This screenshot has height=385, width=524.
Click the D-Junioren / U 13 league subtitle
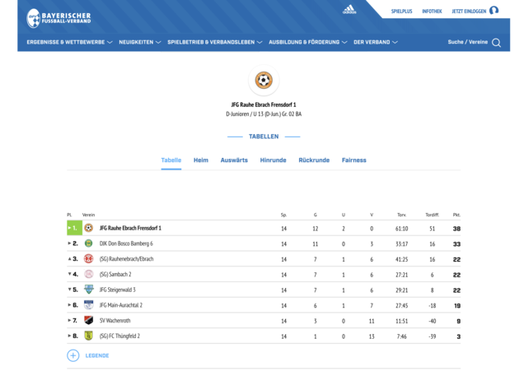coord(264,114)
